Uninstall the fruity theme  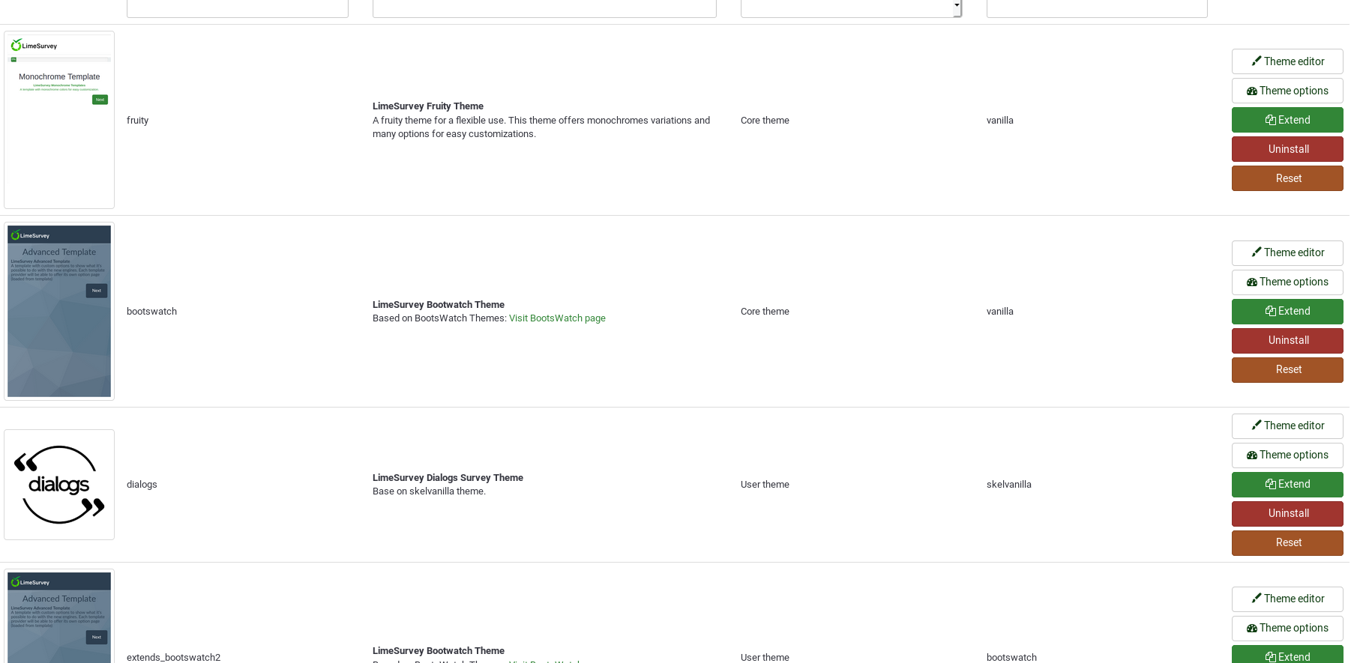(1287, 149)
